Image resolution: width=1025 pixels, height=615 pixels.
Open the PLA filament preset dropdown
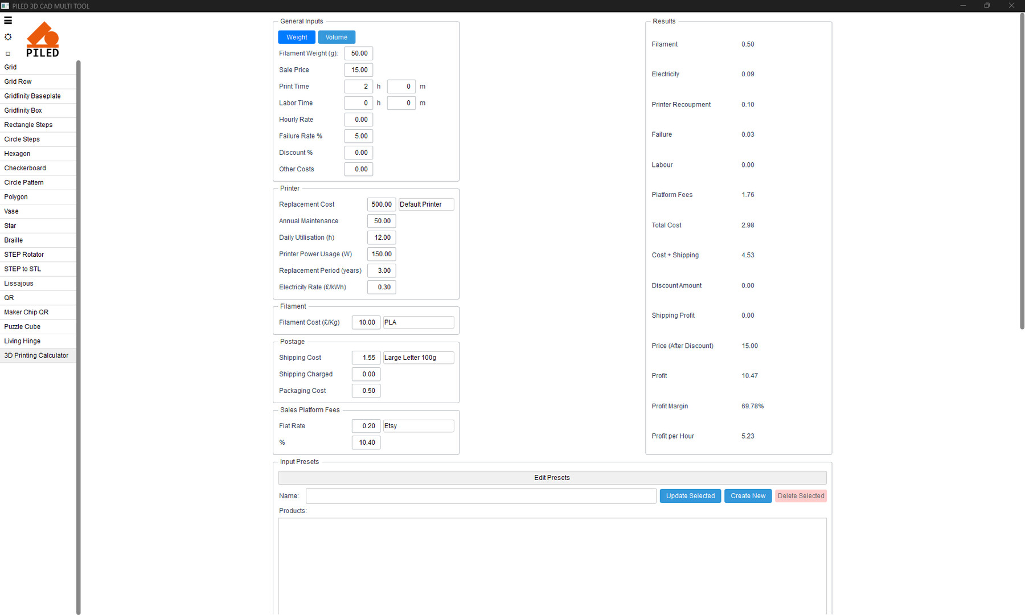418,322
